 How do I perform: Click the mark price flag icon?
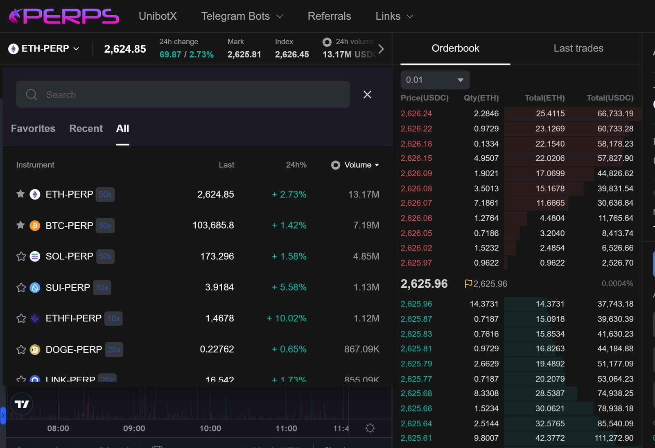(468, 284)
